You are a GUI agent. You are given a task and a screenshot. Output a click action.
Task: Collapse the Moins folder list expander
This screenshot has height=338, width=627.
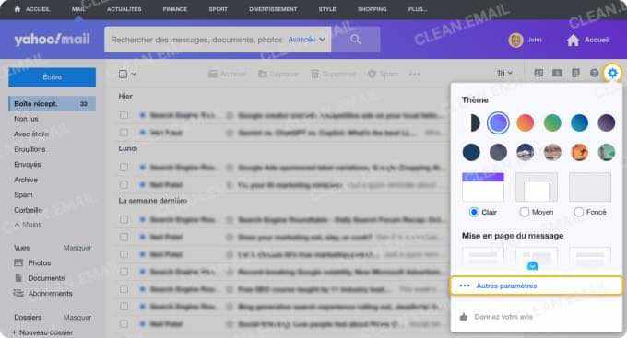[x=28, y=225]
